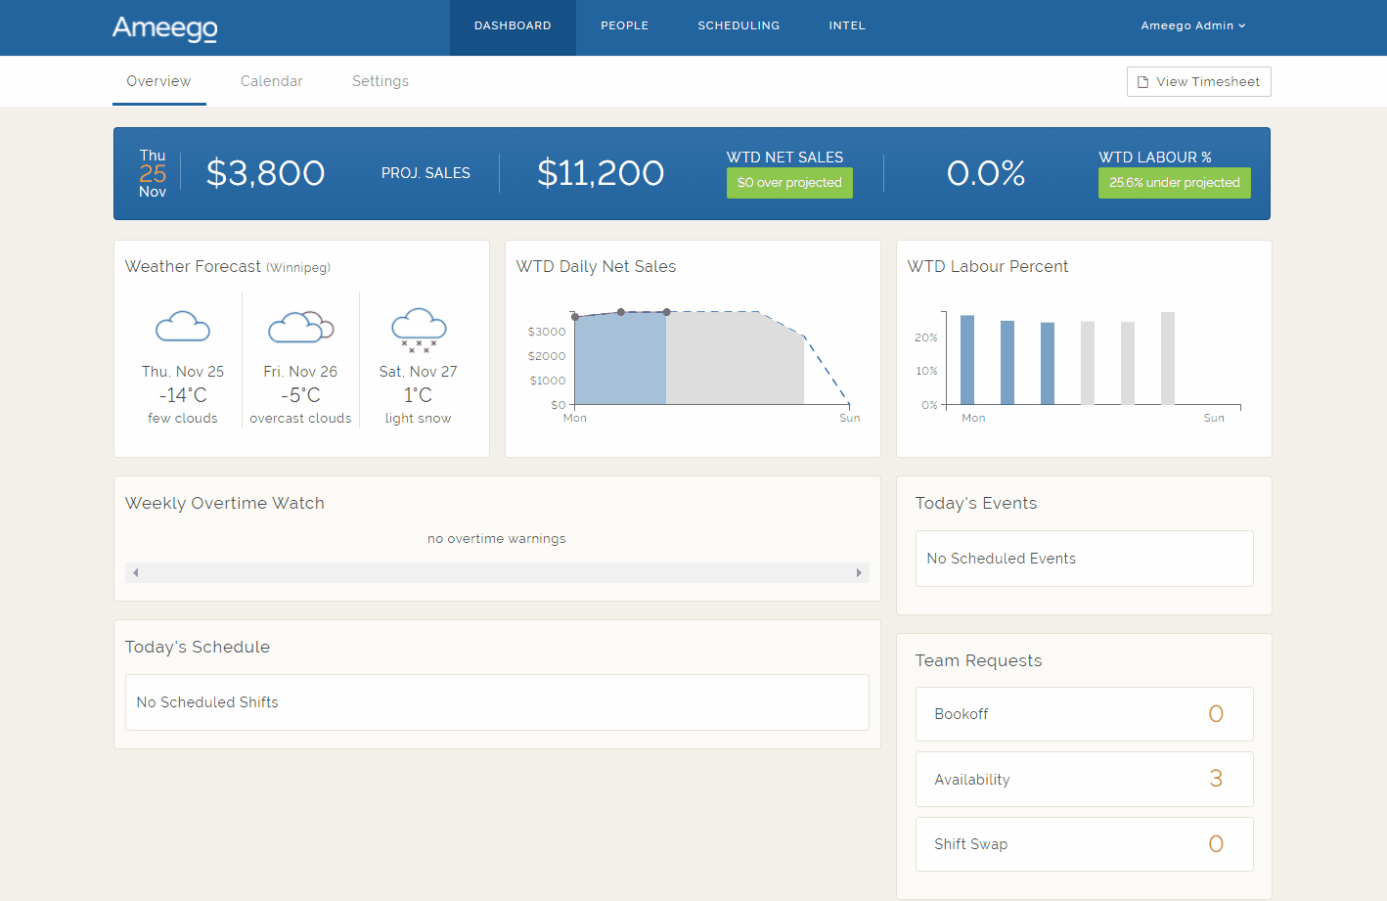Click the $0 over projected badge
This screenshot has height=901, width=1387.
coord(789,183)
